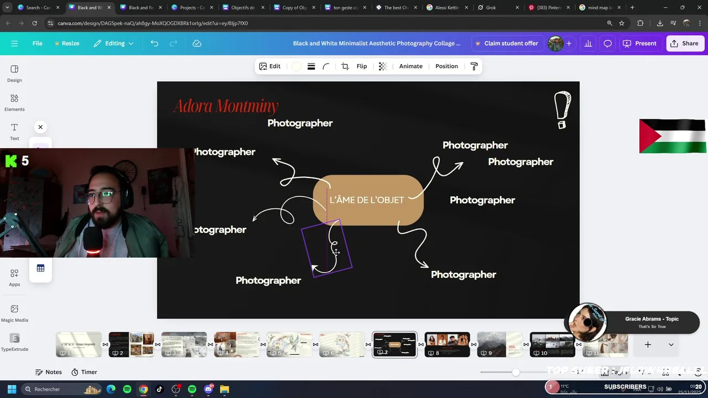Open Chrome downloads icon
The image size is (708, 398).
click(x=660, y=23)
